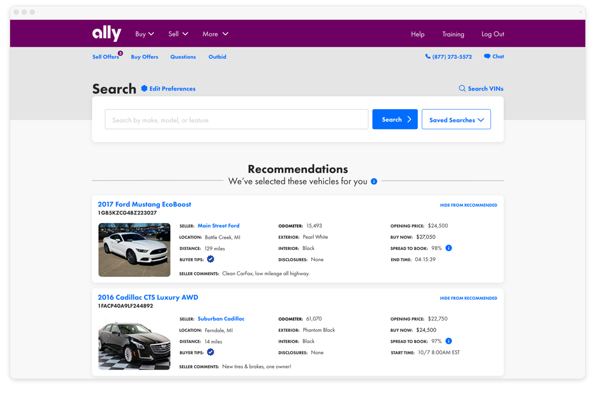Open the 2016 Cadillac CTS Luxury AWD listing
The image size is (595, 394).
[x=148, y=297]
